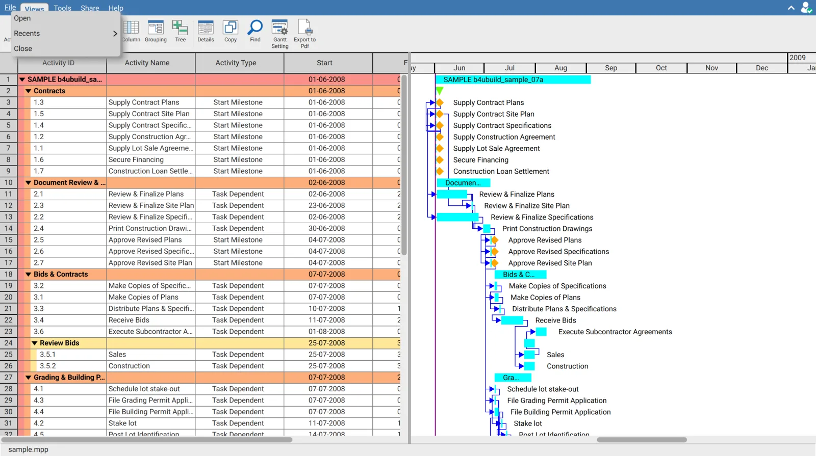Click the Supply Contract Plans milestone diamond
Image resolution: width=816 pixels, height=456 pixels.
[440, 102]
